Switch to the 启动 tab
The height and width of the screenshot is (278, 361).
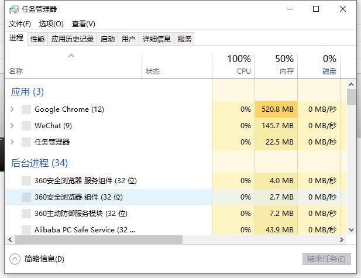tap(108, 39)
